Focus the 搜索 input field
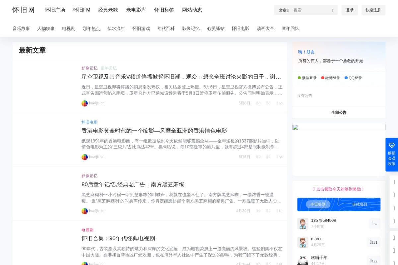This screenshot has width=398, height=265. [x=311, y=10]
